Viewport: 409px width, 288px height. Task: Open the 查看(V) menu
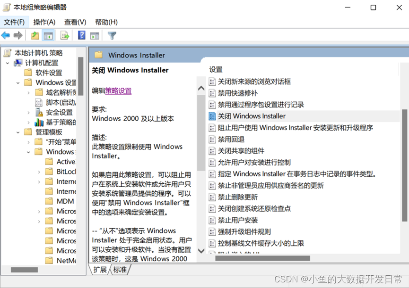coord(75,22)
